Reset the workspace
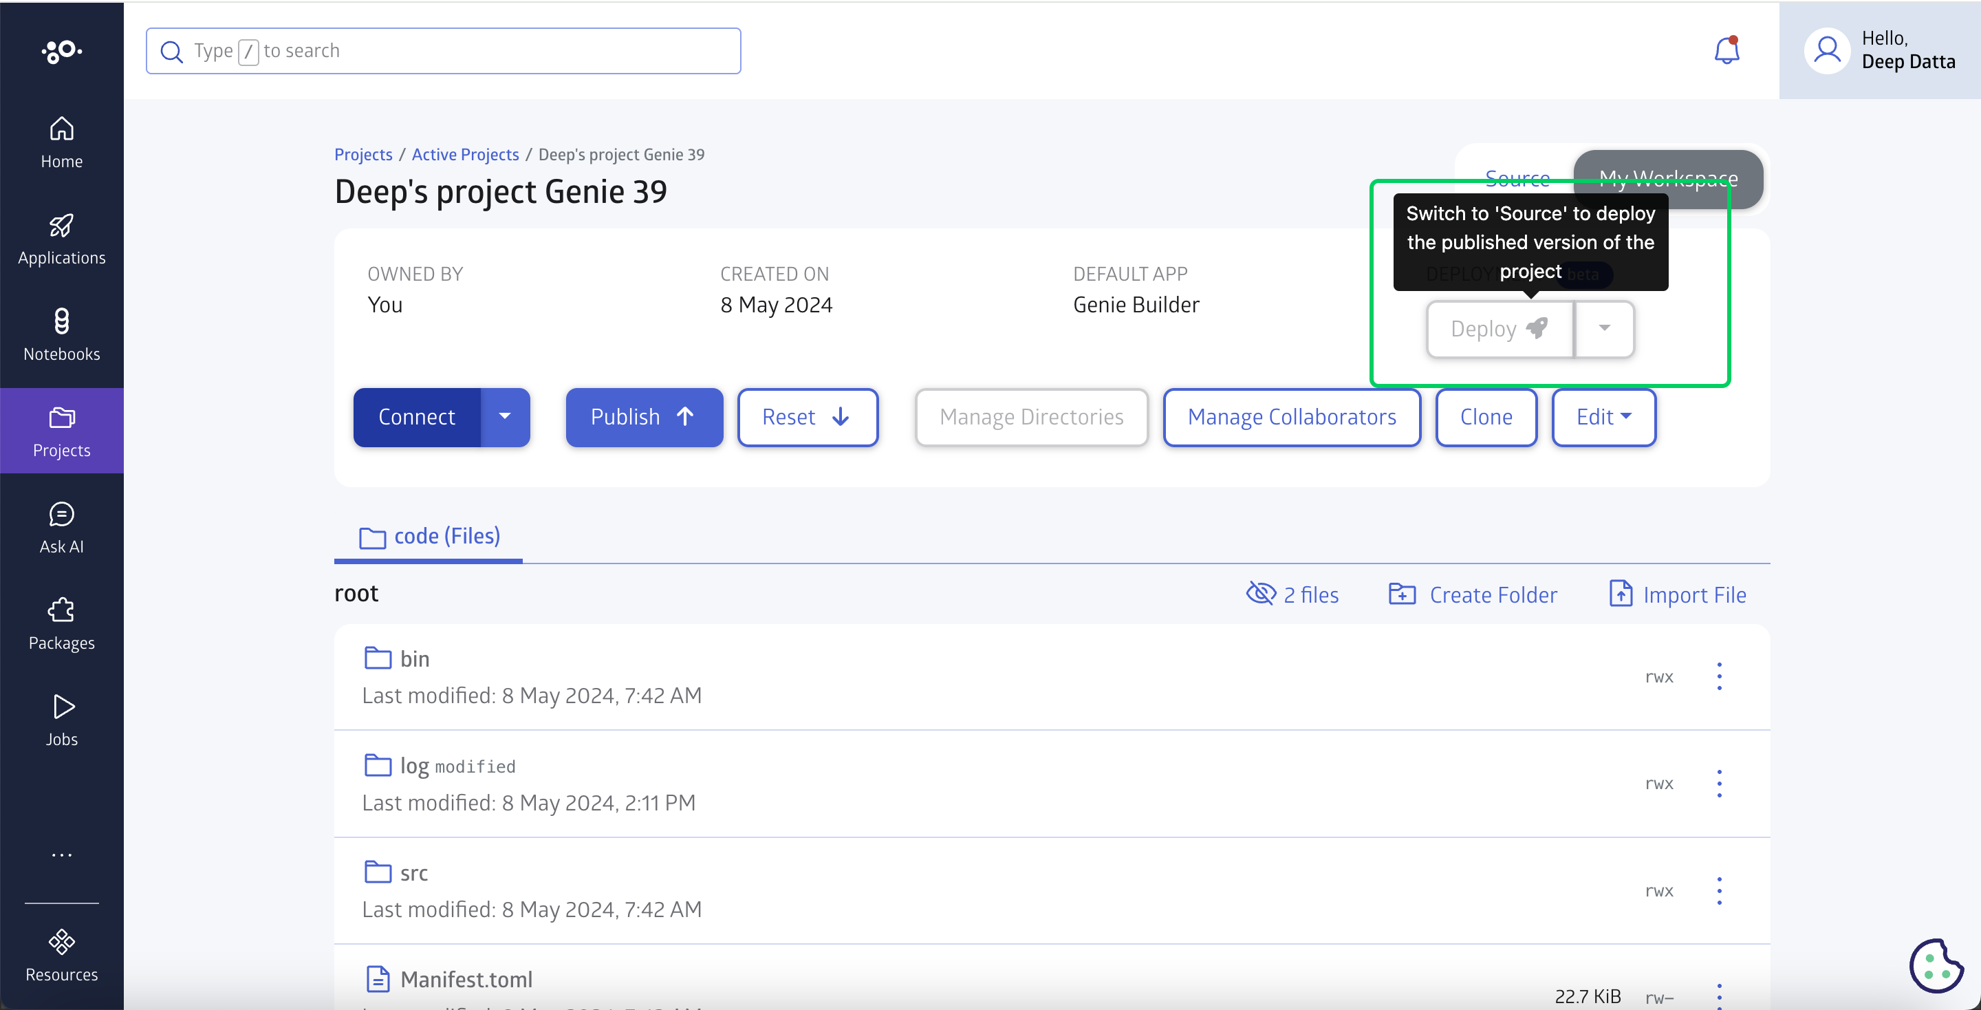This screenshot has width=1981, height=1010. (807, 417)
